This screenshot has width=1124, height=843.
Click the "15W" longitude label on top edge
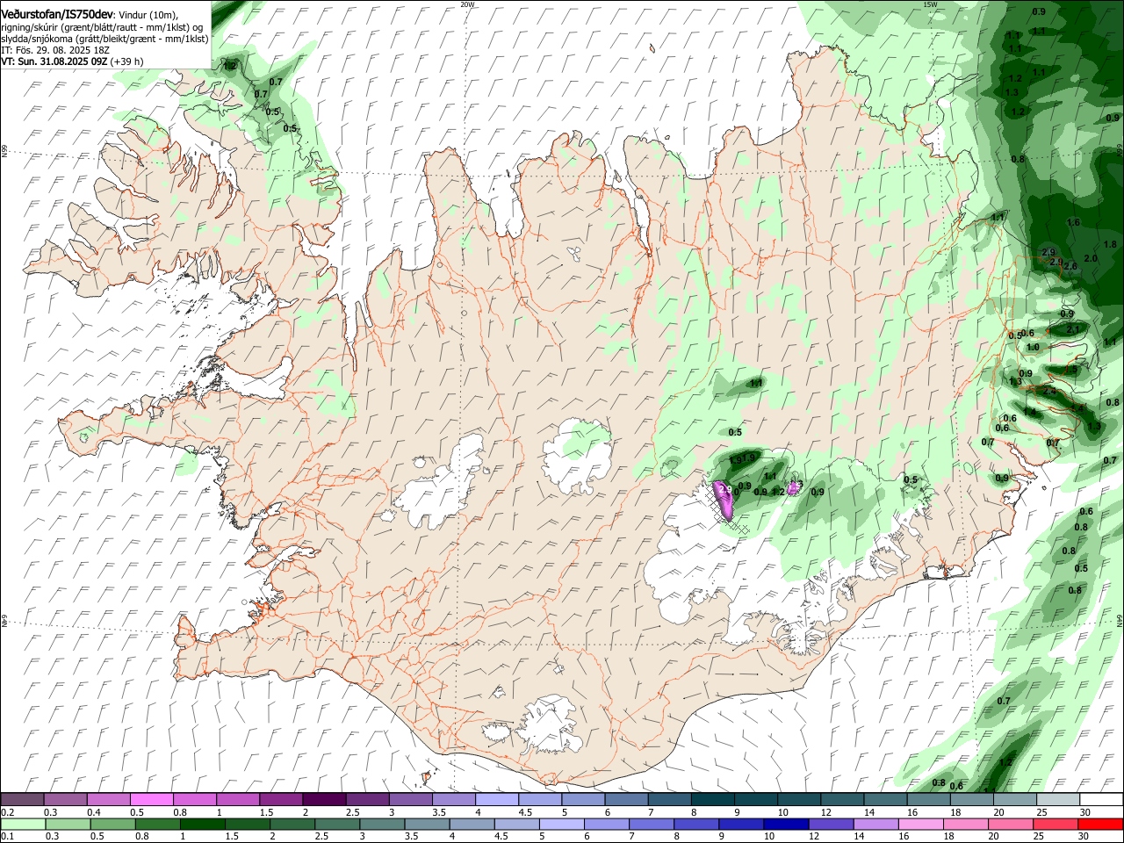pyautogui.click(x=930, y=4)
